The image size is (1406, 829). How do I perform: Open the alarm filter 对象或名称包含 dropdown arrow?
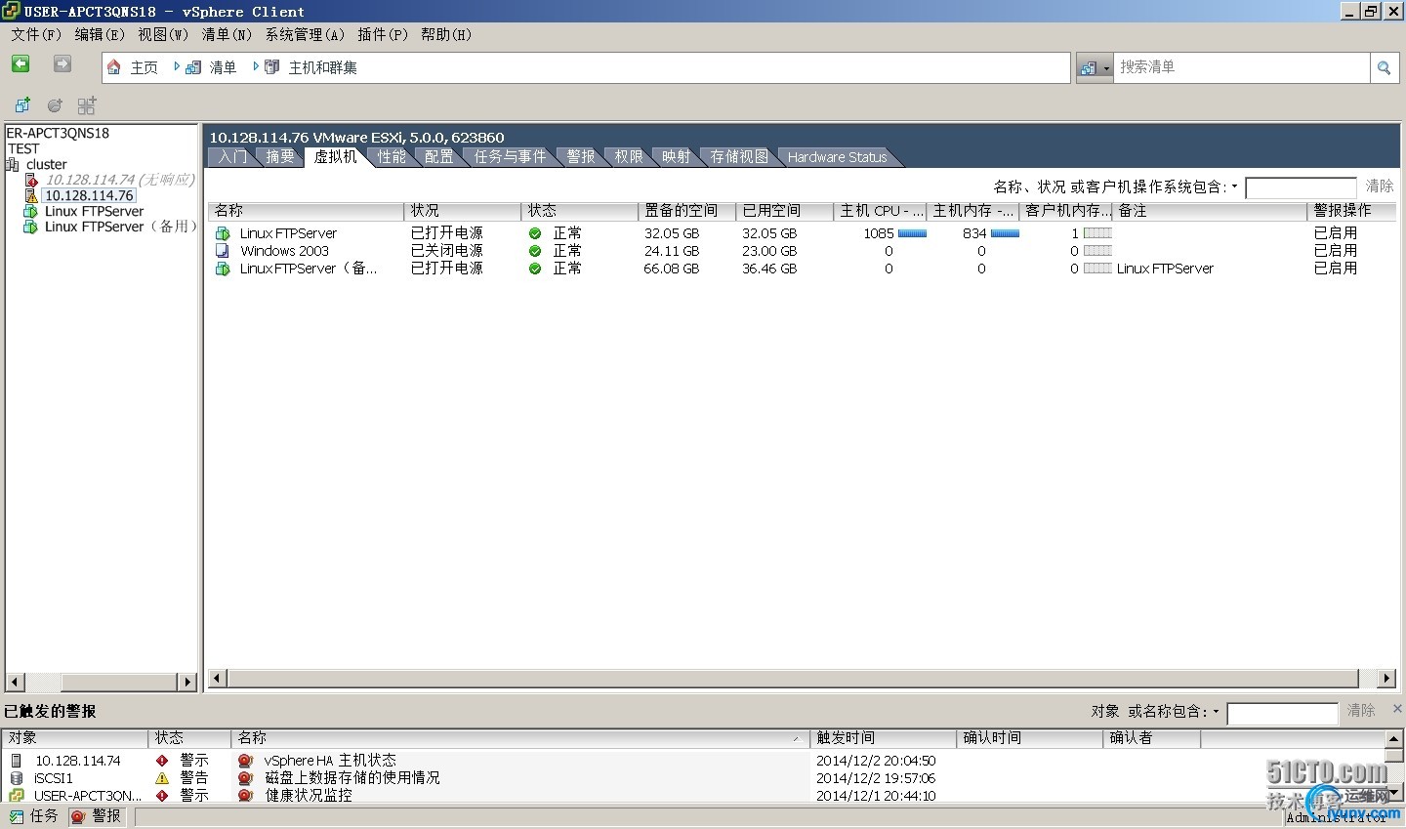pos(1216,712)
